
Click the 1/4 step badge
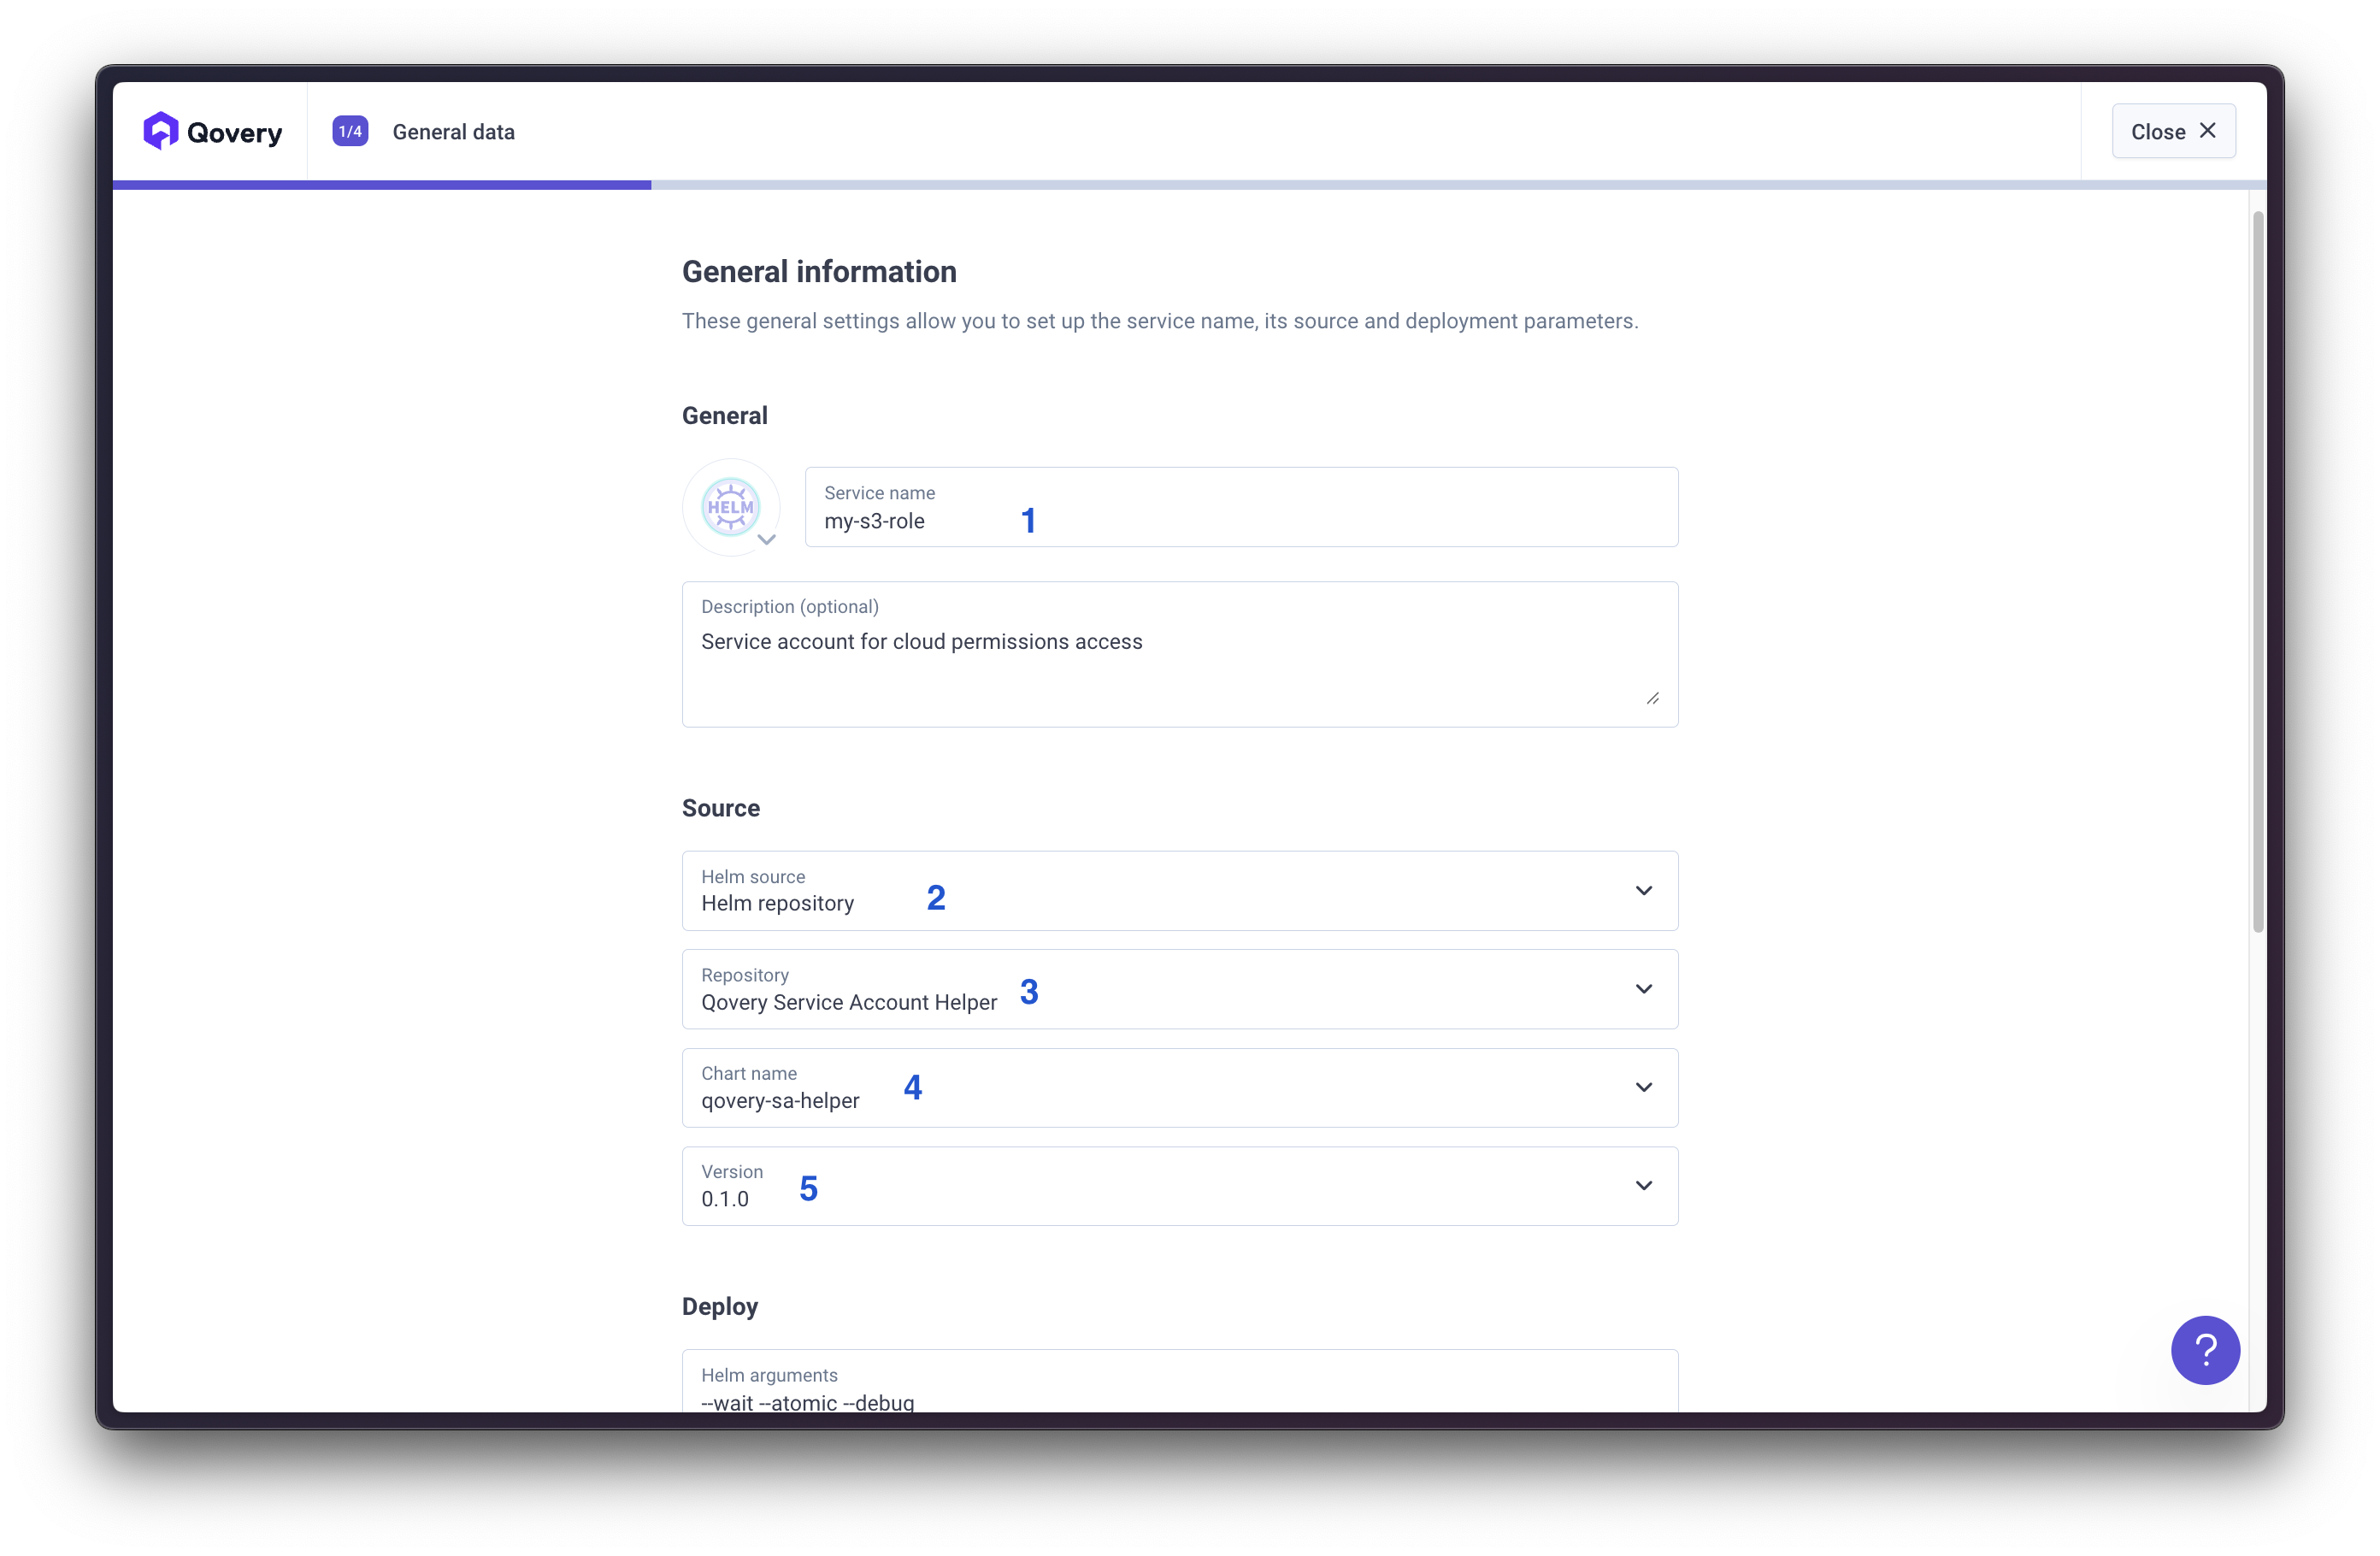pos(350,131)
